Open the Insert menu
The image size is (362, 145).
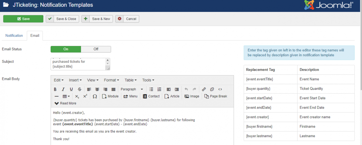pyautogui.click(x=75, y=80)
